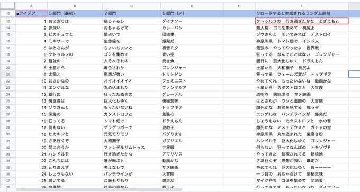Click the horizontal scrollbar at bottom
The image size is (360, 192).
(x=99, y=190)
